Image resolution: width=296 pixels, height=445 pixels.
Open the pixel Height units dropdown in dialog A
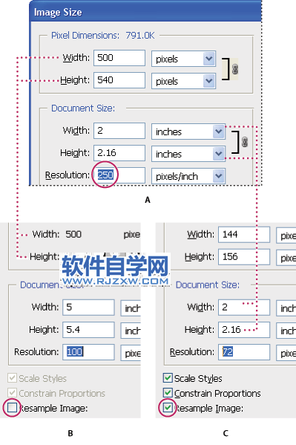(184, 81)
